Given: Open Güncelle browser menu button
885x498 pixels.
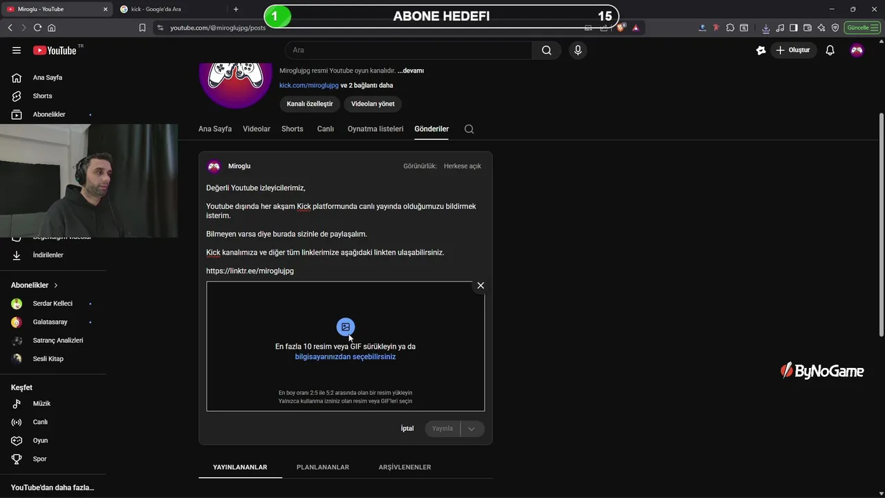Looking at the screenshot, I should coord(861,28).
